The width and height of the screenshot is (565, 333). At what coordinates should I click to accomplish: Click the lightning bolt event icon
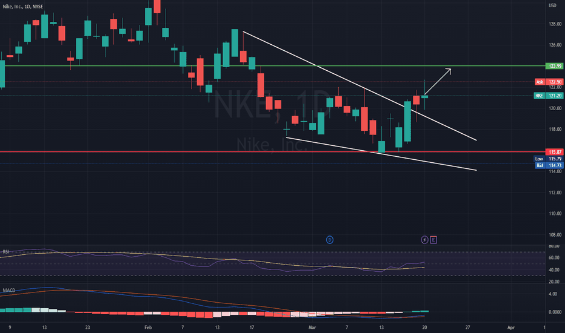424,240
